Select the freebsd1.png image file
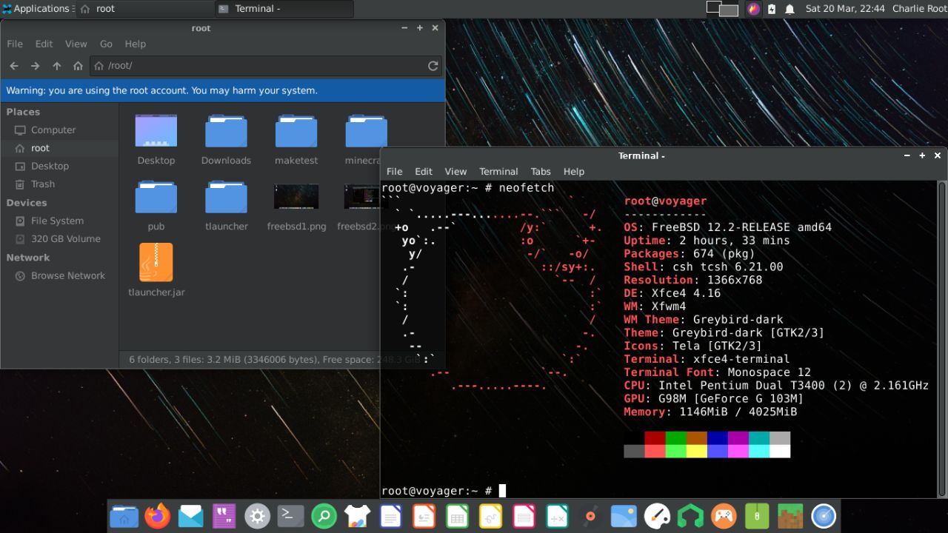The image size is (948, 533). pyautogui.click(x=296, y=207)
